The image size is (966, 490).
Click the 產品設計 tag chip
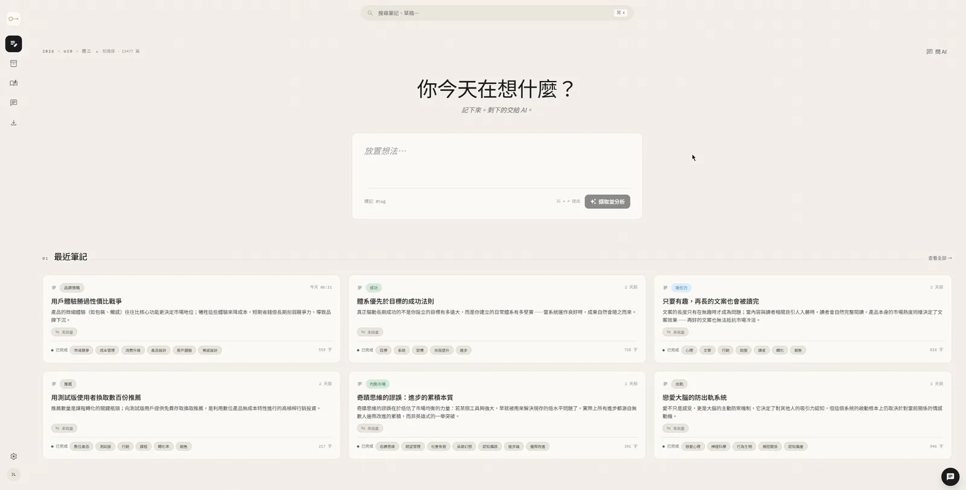[x=158, y=351]
